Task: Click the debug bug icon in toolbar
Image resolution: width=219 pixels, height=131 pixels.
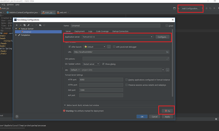Action: pyautogui.click(x=207, y=8)
